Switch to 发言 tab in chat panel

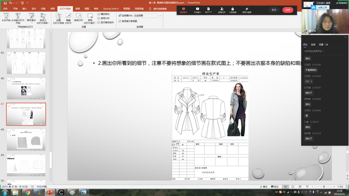point(313,45)
